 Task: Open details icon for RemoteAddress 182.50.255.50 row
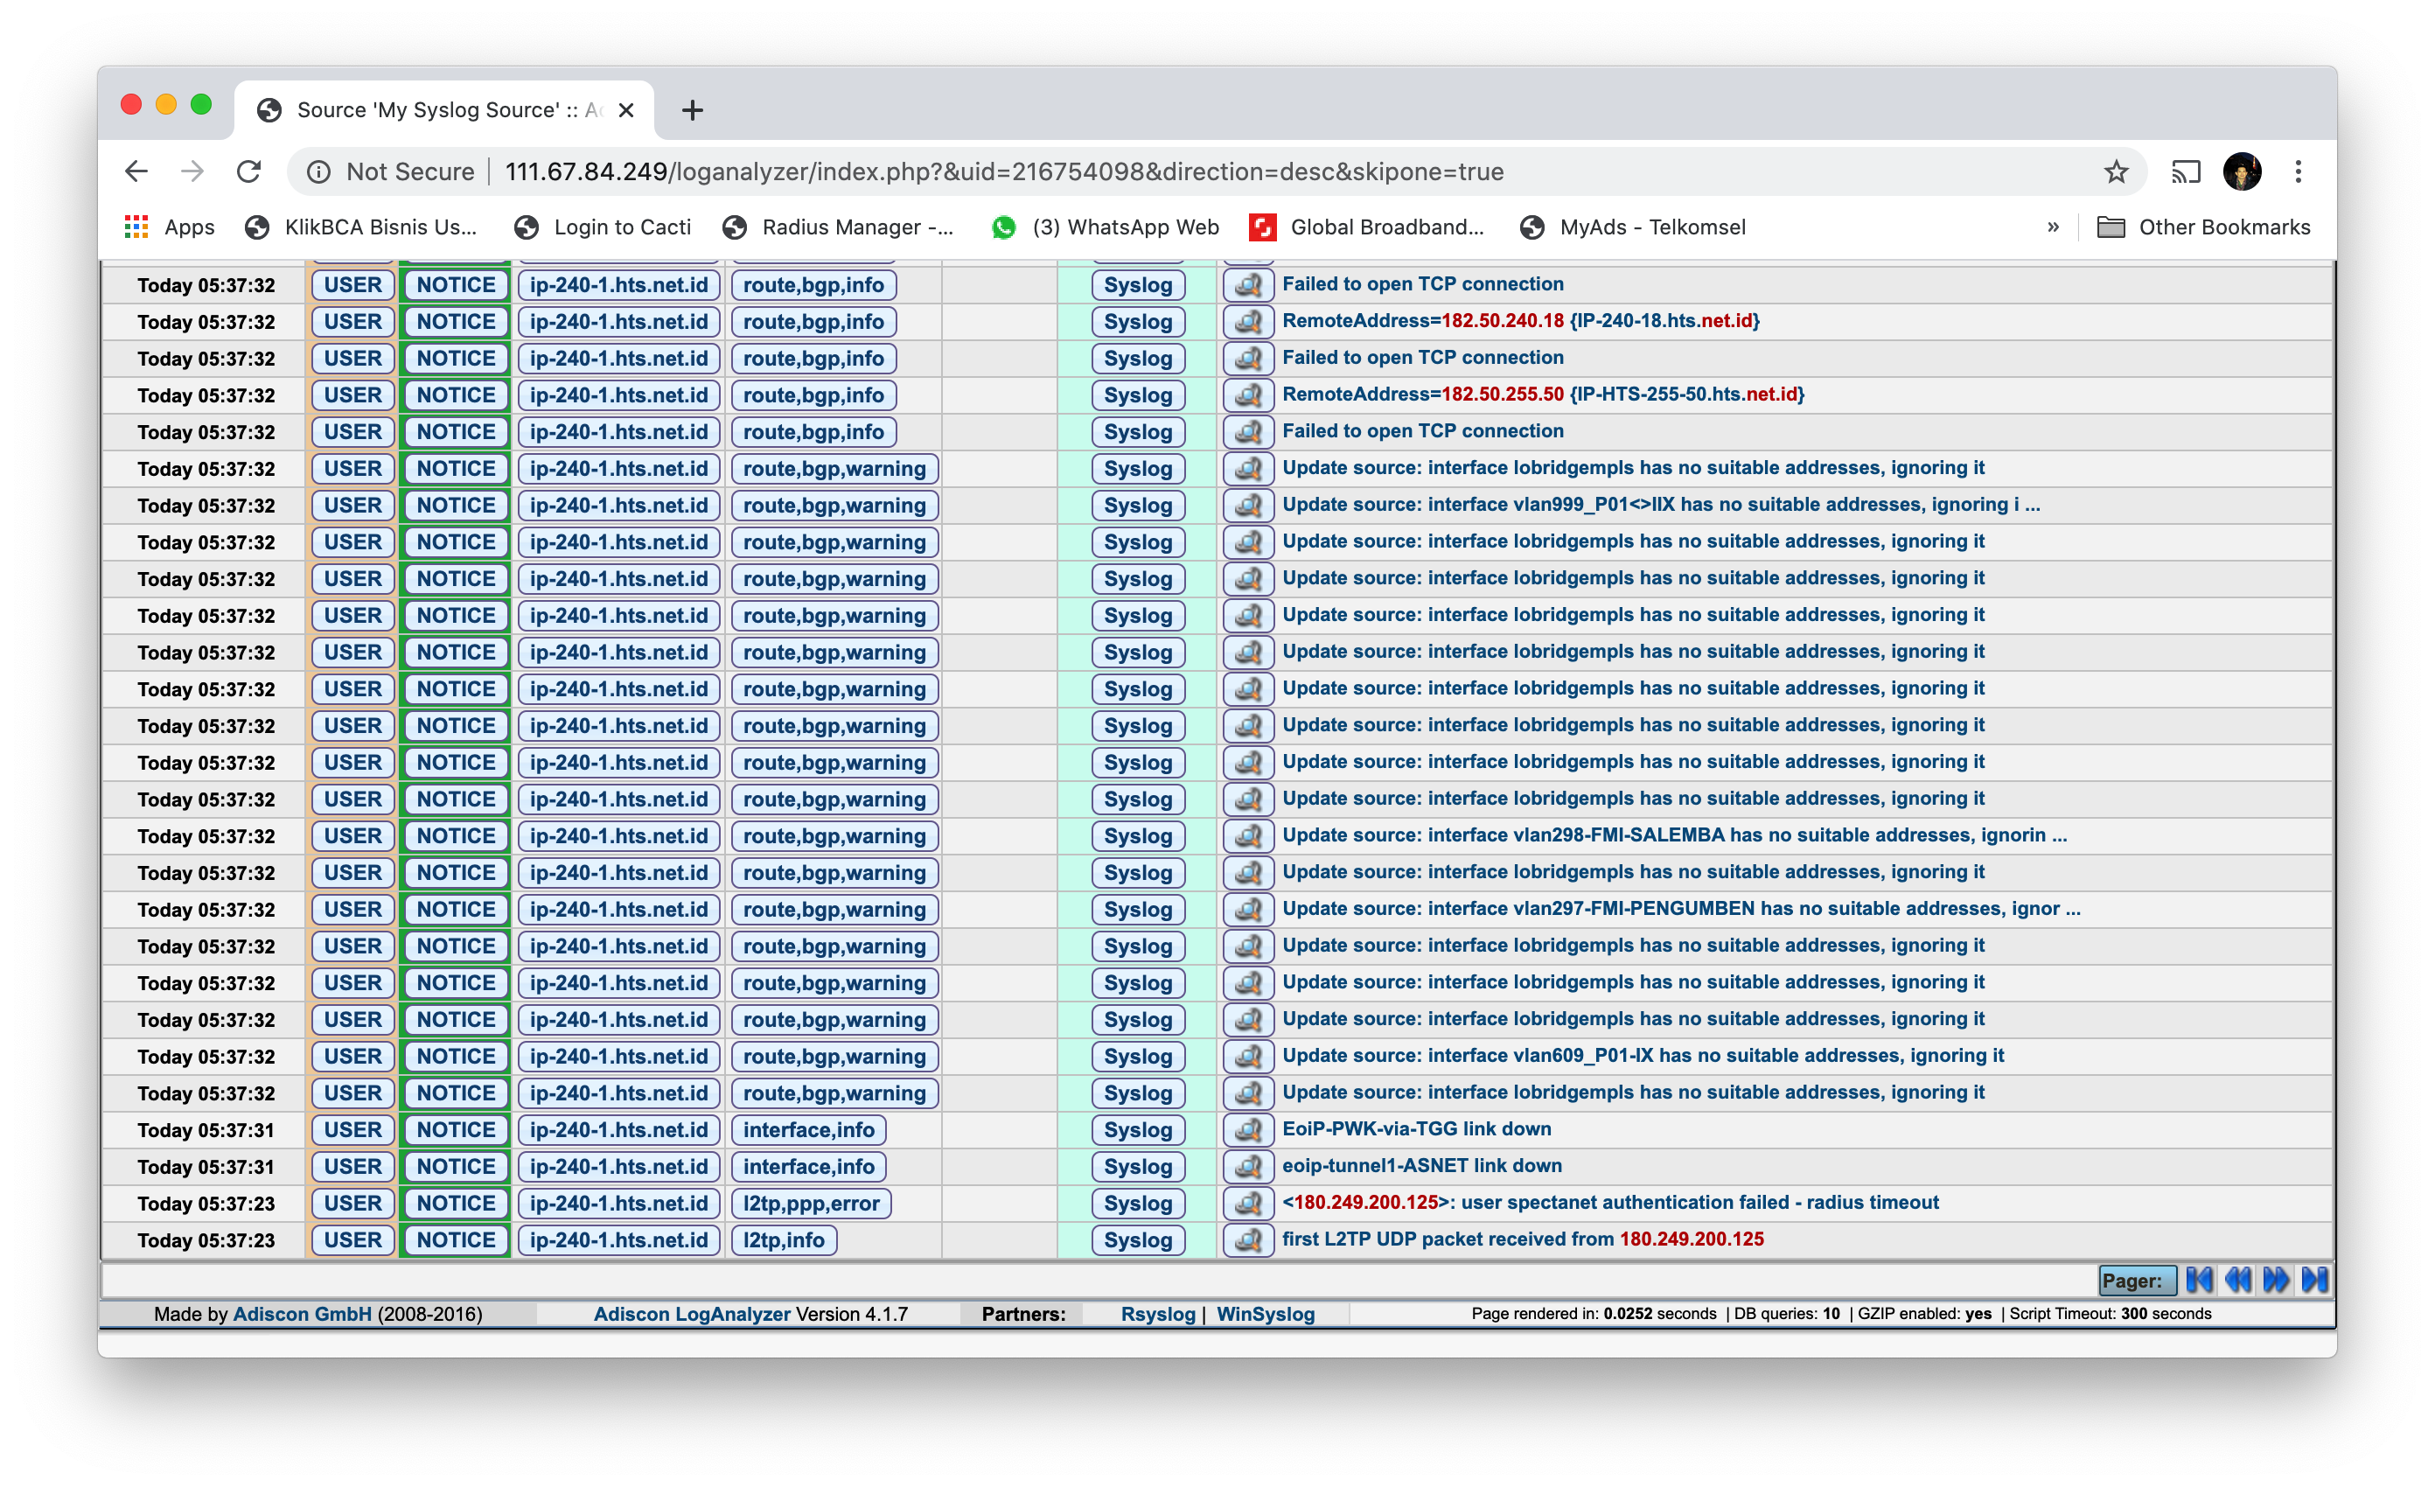click(1248, 395)
